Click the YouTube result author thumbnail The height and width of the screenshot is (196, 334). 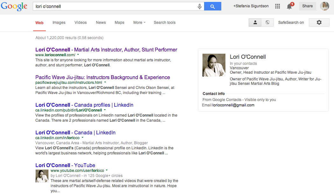pos(42,176)
